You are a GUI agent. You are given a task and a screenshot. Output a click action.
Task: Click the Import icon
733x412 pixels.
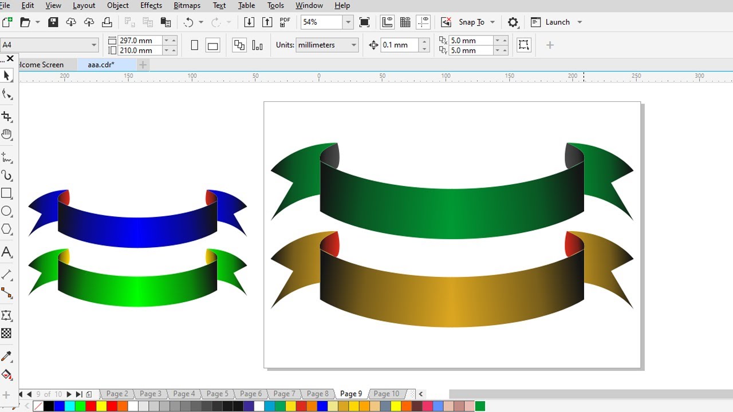tap(249, 22)
